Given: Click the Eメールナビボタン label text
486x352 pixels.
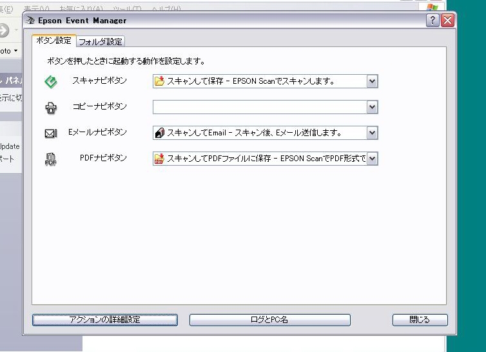Looking at the screenshot, I should tap(97, 132).
